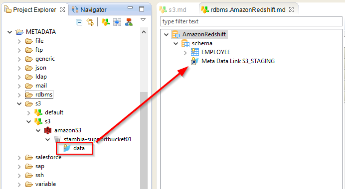Select the data item under stambia-supportbucket01
Image resolution: width=345 pixels, height=189 pixels.
pyautogui.click(x=79, y=148)
